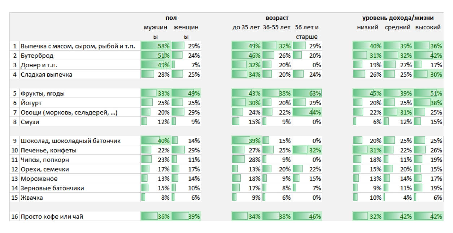
Task: Click the 'Смузи' row label
Action: (x=30, y=122)
